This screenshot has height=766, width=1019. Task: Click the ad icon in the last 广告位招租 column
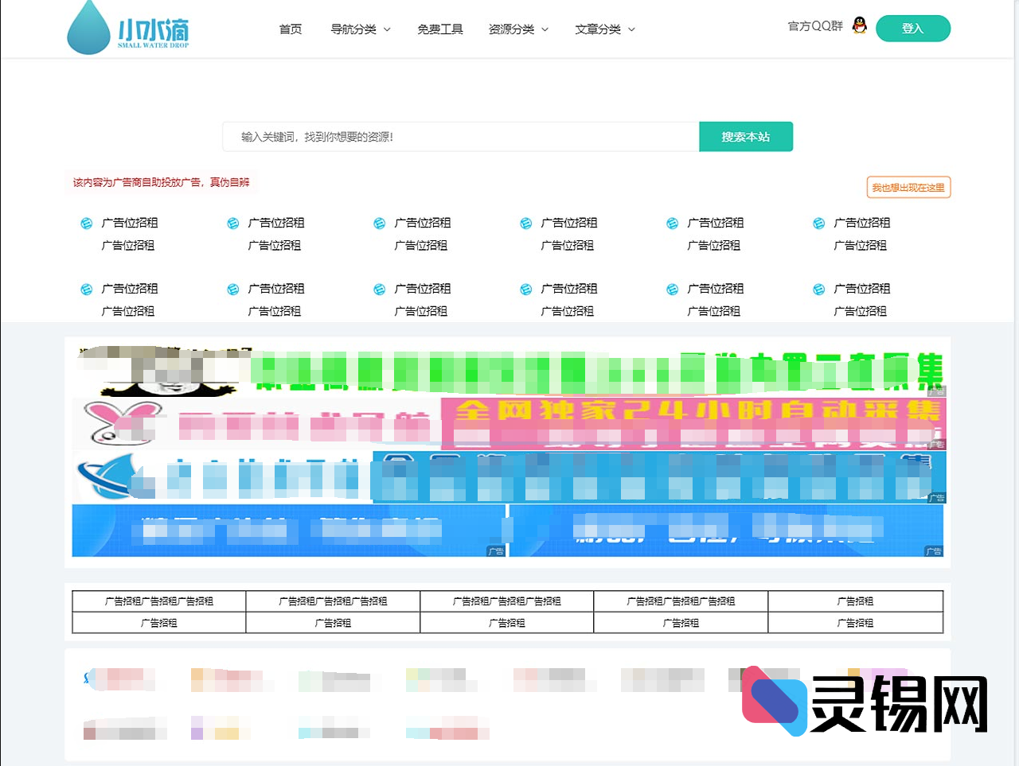point(818,223)
